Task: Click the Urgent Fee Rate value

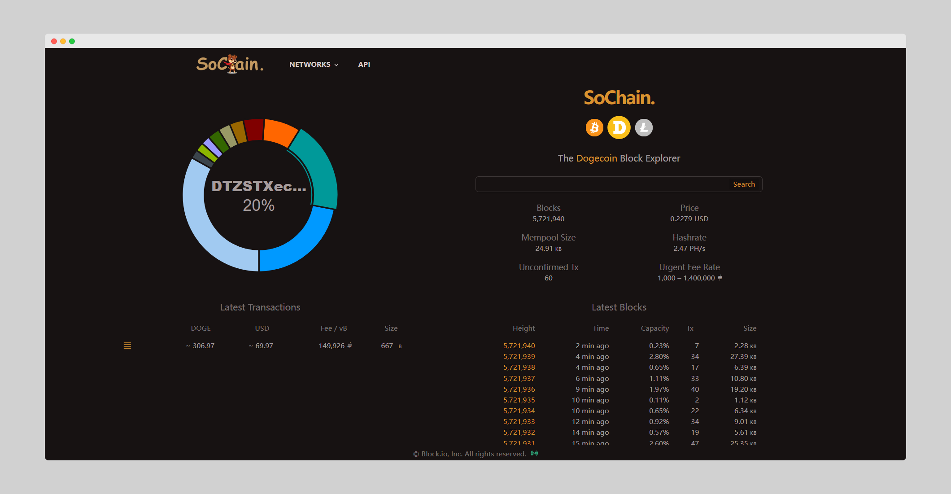Action: click(x=690, y=278)
